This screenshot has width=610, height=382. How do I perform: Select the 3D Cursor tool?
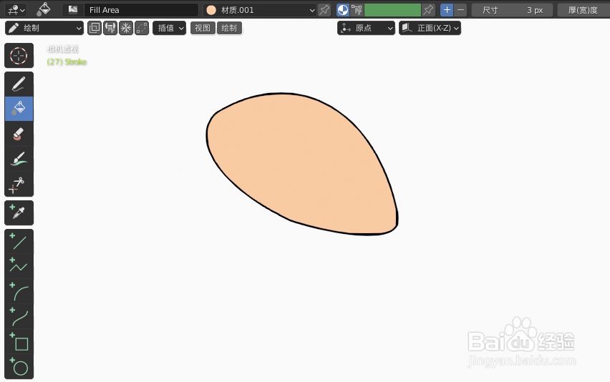pos(19,56)
